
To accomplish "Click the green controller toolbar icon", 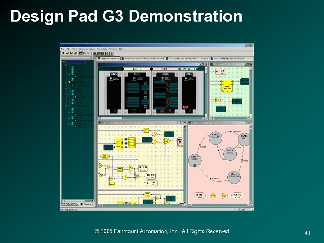I will coord(103,54).
